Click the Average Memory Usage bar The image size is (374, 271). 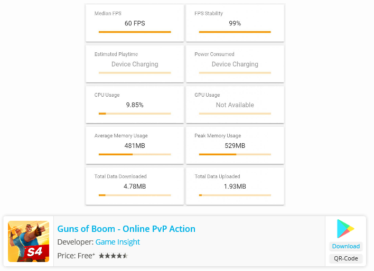[135, 154]
